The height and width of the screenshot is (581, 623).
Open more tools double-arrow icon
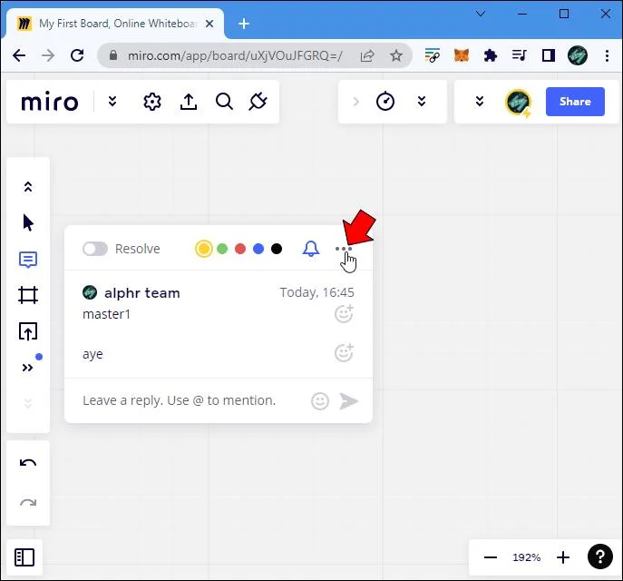point(27,368)
